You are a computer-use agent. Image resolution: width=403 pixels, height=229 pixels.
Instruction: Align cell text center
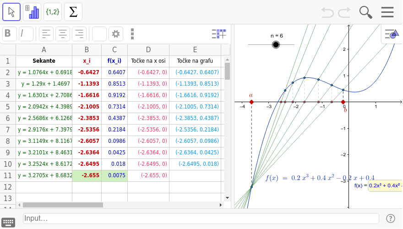63,34
